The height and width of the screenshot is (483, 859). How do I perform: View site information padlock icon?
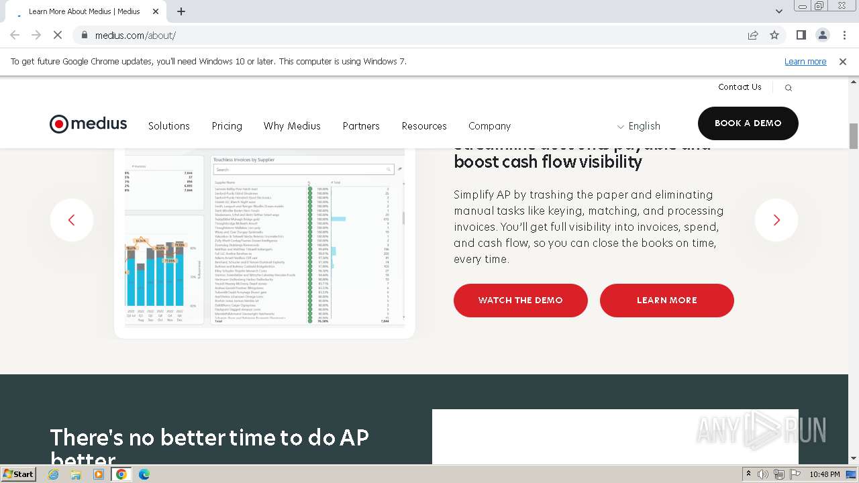pyautogui.click(x=85, y=35)
